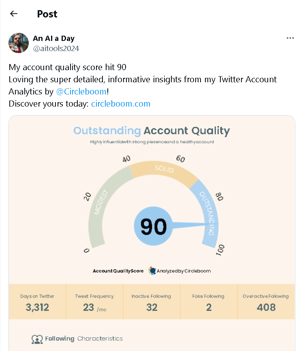Click the Account Quality Score label
Viewport: 303px width, 351px height.
(x=118, y=271)
